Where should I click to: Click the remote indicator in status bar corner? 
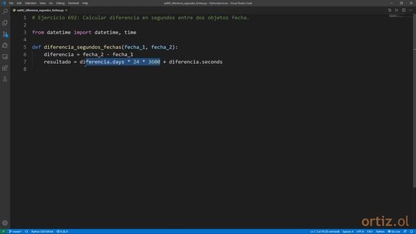pyautogui.click(x=3, y=231)
